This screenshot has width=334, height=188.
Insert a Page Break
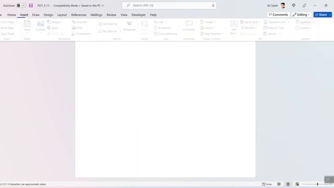pos(7,33)
